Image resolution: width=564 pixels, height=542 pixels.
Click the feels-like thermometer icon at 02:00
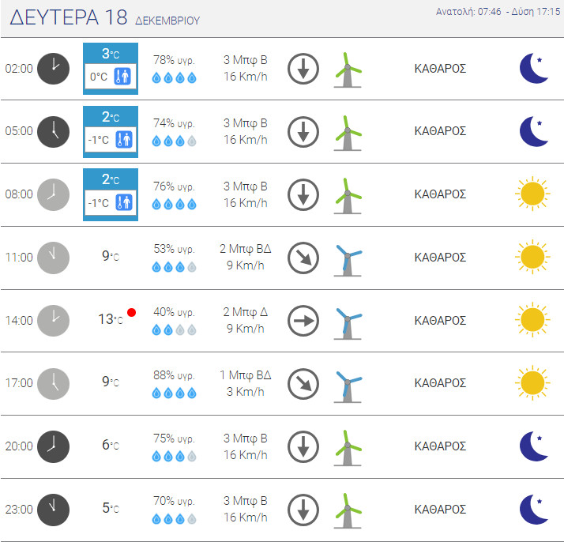click(x=122, y=77)
